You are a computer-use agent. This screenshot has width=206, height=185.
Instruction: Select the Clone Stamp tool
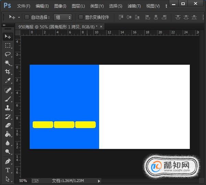click(8, 108)
